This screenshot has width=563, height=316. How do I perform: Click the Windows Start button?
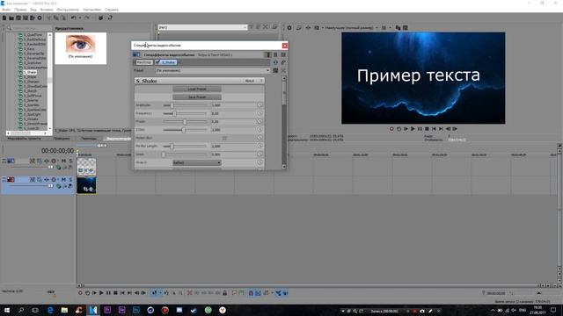tap(7, 310)
